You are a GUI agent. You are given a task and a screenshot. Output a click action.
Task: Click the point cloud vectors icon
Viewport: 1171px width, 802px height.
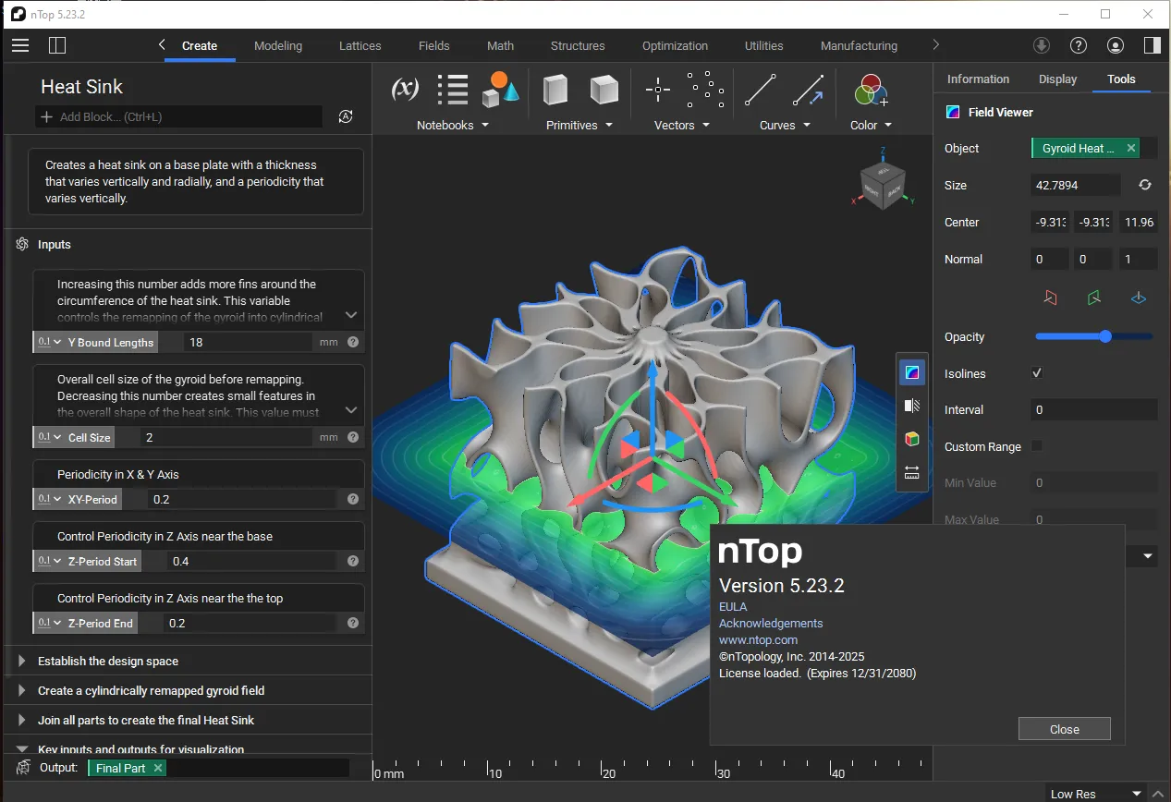(x=706, y=90)
